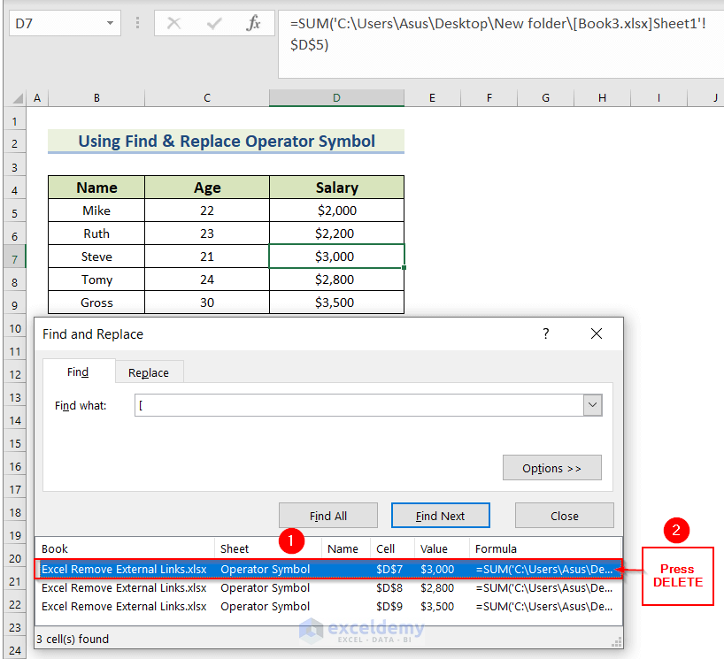The width and height of the screenshot is (724, 659).
Task: Click the Enter checkmark icon in formula bar
Action: [213, 24]
